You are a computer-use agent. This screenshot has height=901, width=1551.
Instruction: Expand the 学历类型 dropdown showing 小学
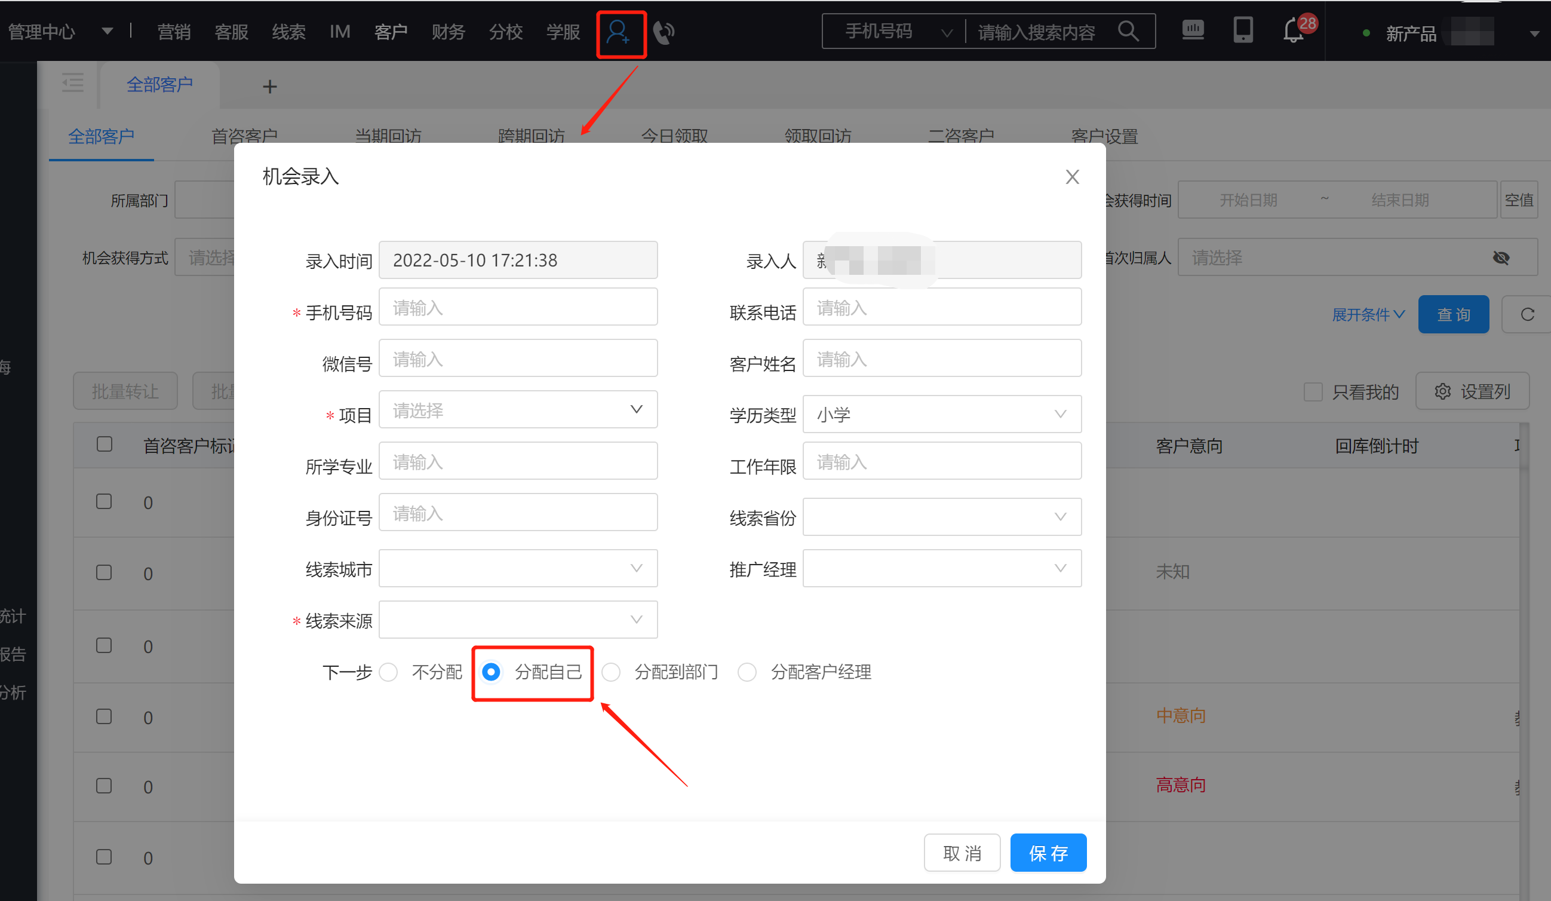(942, 415)
